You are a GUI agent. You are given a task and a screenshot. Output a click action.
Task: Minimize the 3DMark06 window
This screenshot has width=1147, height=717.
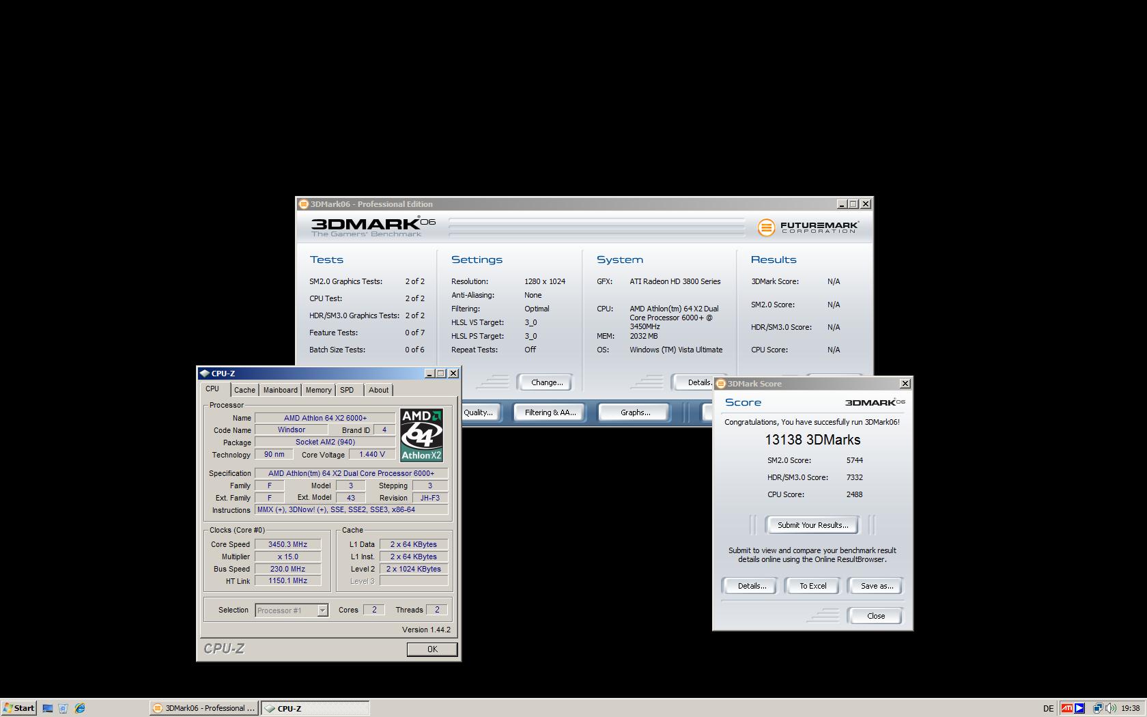pyautogui.click(x=842, y=204)
